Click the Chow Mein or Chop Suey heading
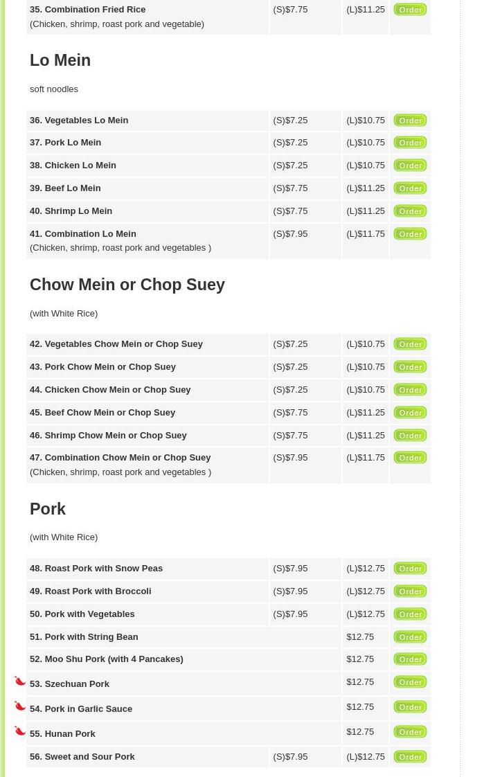484x777 pixels. [x=127, y=285]
